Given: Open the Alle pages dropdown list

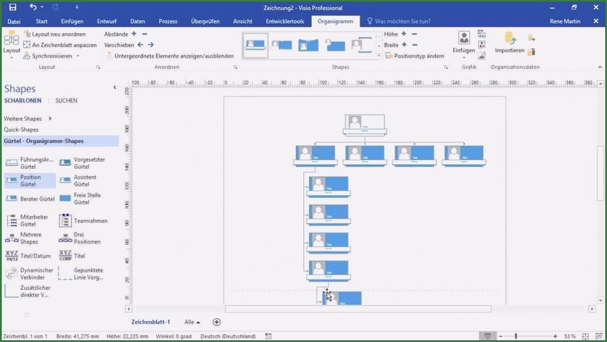Looking at the screenshot, I should 192,322.
